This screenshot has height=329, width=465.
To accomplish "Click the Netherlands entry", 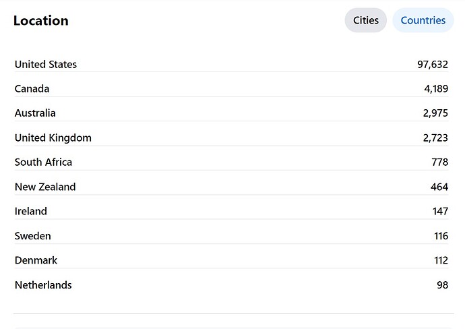I will pos(43,285).
